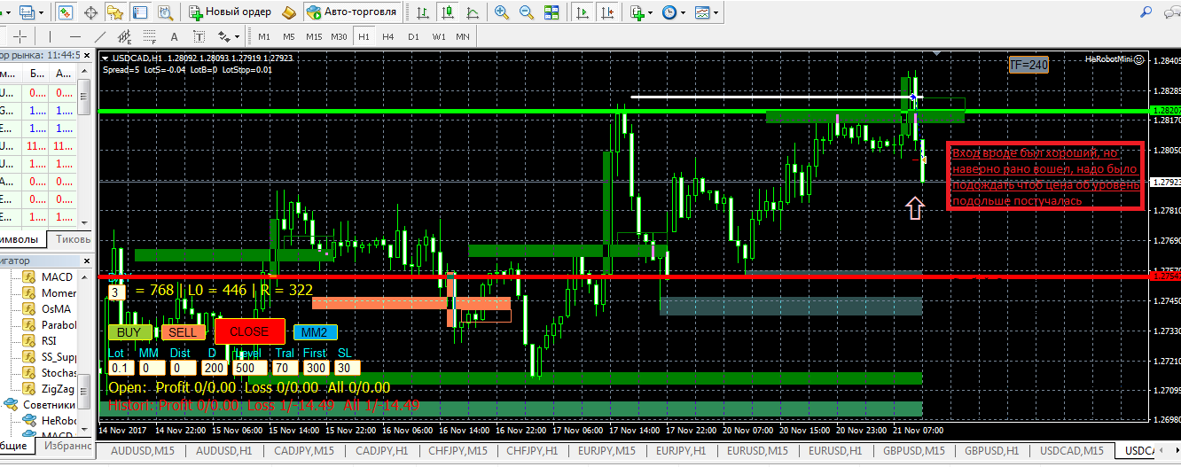
Task: Select the trendline drawing tool
Action: pos(99,36)
